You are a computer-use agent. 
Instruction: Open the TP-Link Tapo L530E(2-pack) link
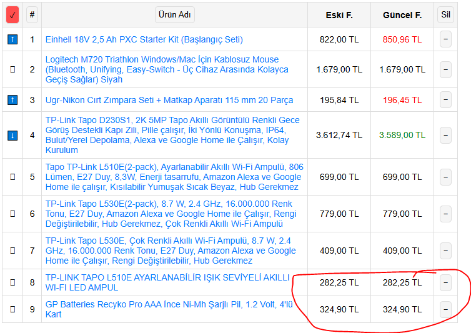(171, 214)
